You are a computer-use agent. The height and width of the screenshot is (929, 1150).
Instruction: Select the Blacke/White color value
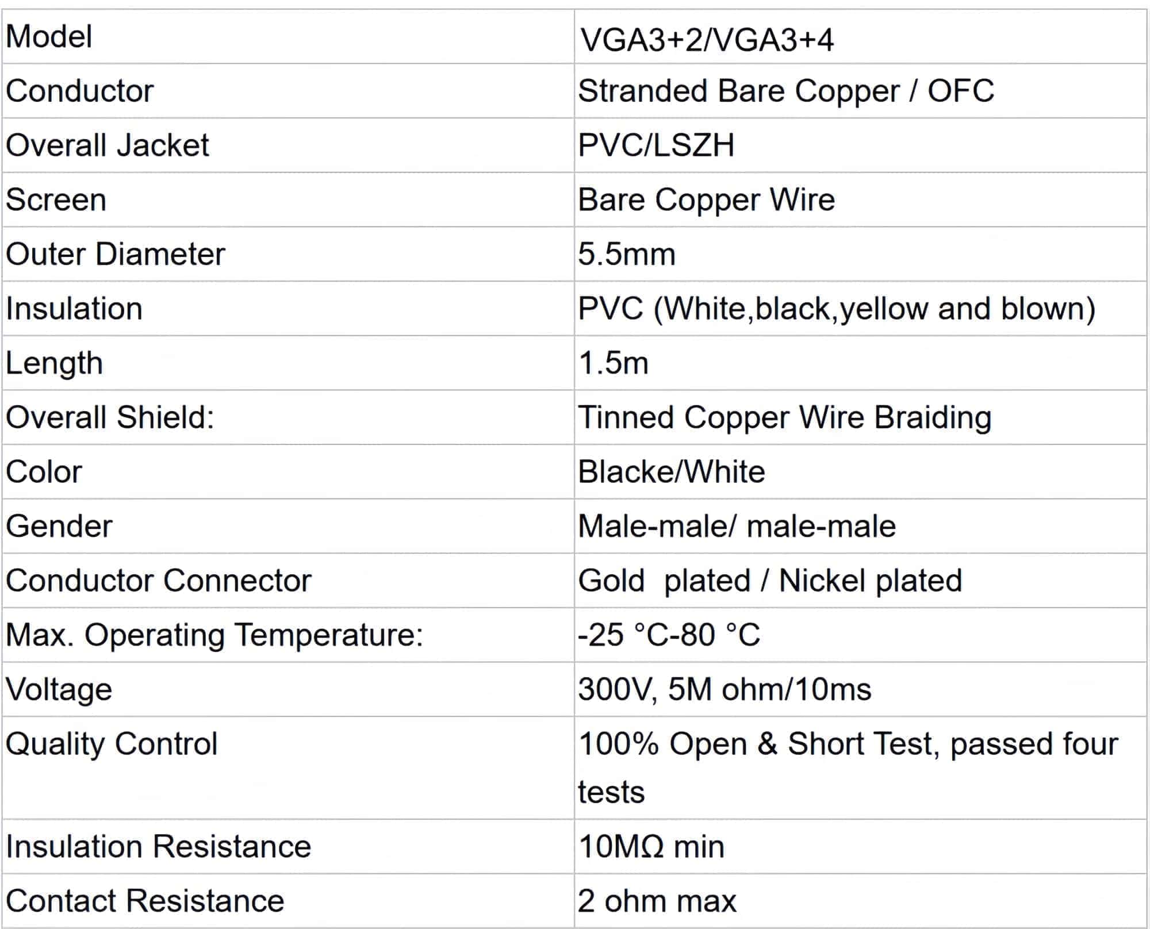point(671,471)
